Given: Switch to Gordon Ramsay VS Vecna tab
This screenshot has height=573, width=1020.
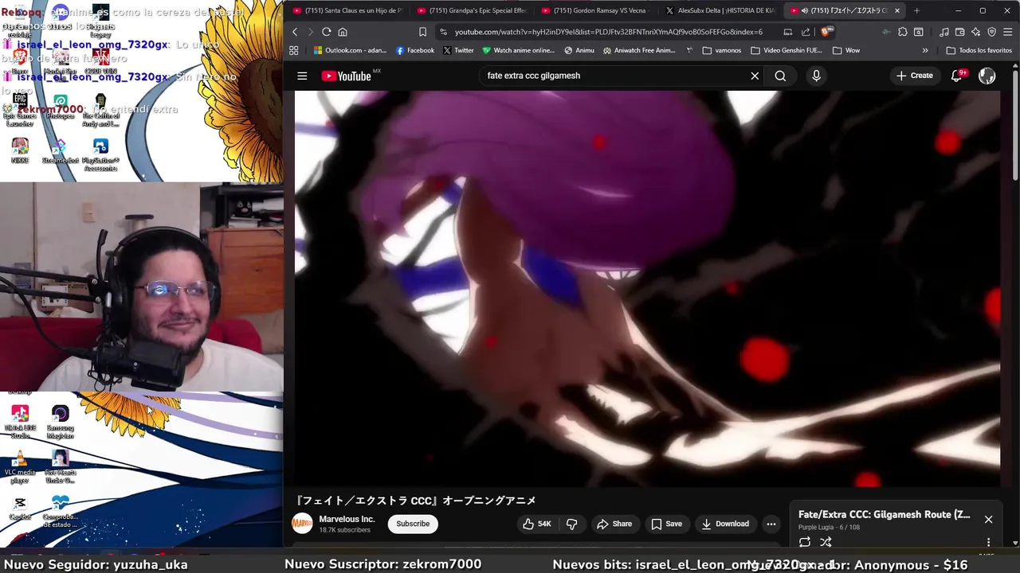Looking at the screenshot, I should pyautogui.click(x=596, y=10).
